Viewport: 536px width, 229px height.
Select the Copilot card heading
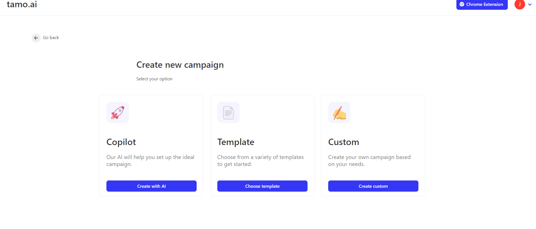point(121,142)
